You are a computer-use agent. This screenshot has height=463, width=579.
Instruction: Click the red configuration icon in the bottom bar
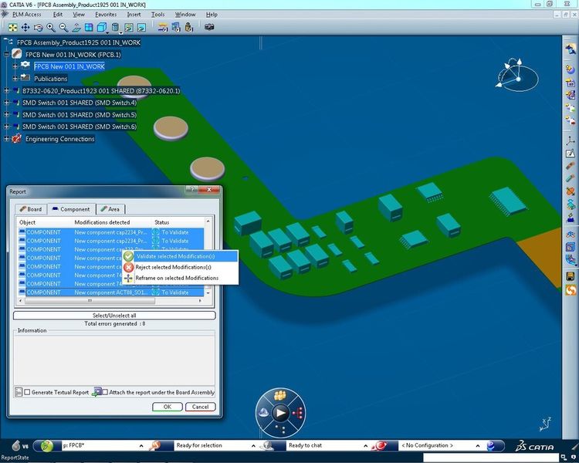coord(381,446)
